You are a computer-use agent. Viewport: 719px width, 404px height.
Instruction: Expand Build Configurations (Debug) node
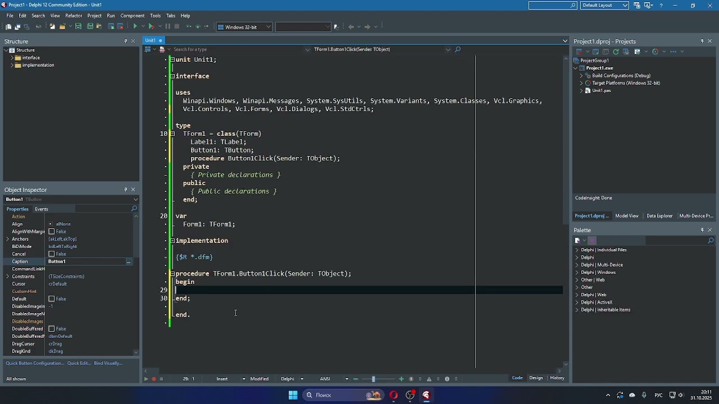[x=581, y=76]
